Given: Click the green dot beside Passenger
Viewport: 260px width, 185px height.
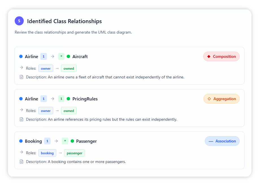Looking at the screenshot, I should pos(72,141).
